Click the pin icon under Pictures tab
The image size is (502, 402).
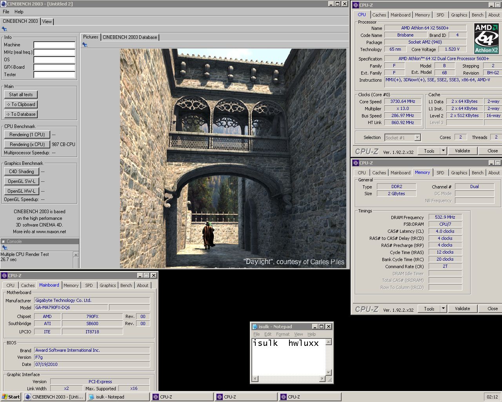coord(85,45)
